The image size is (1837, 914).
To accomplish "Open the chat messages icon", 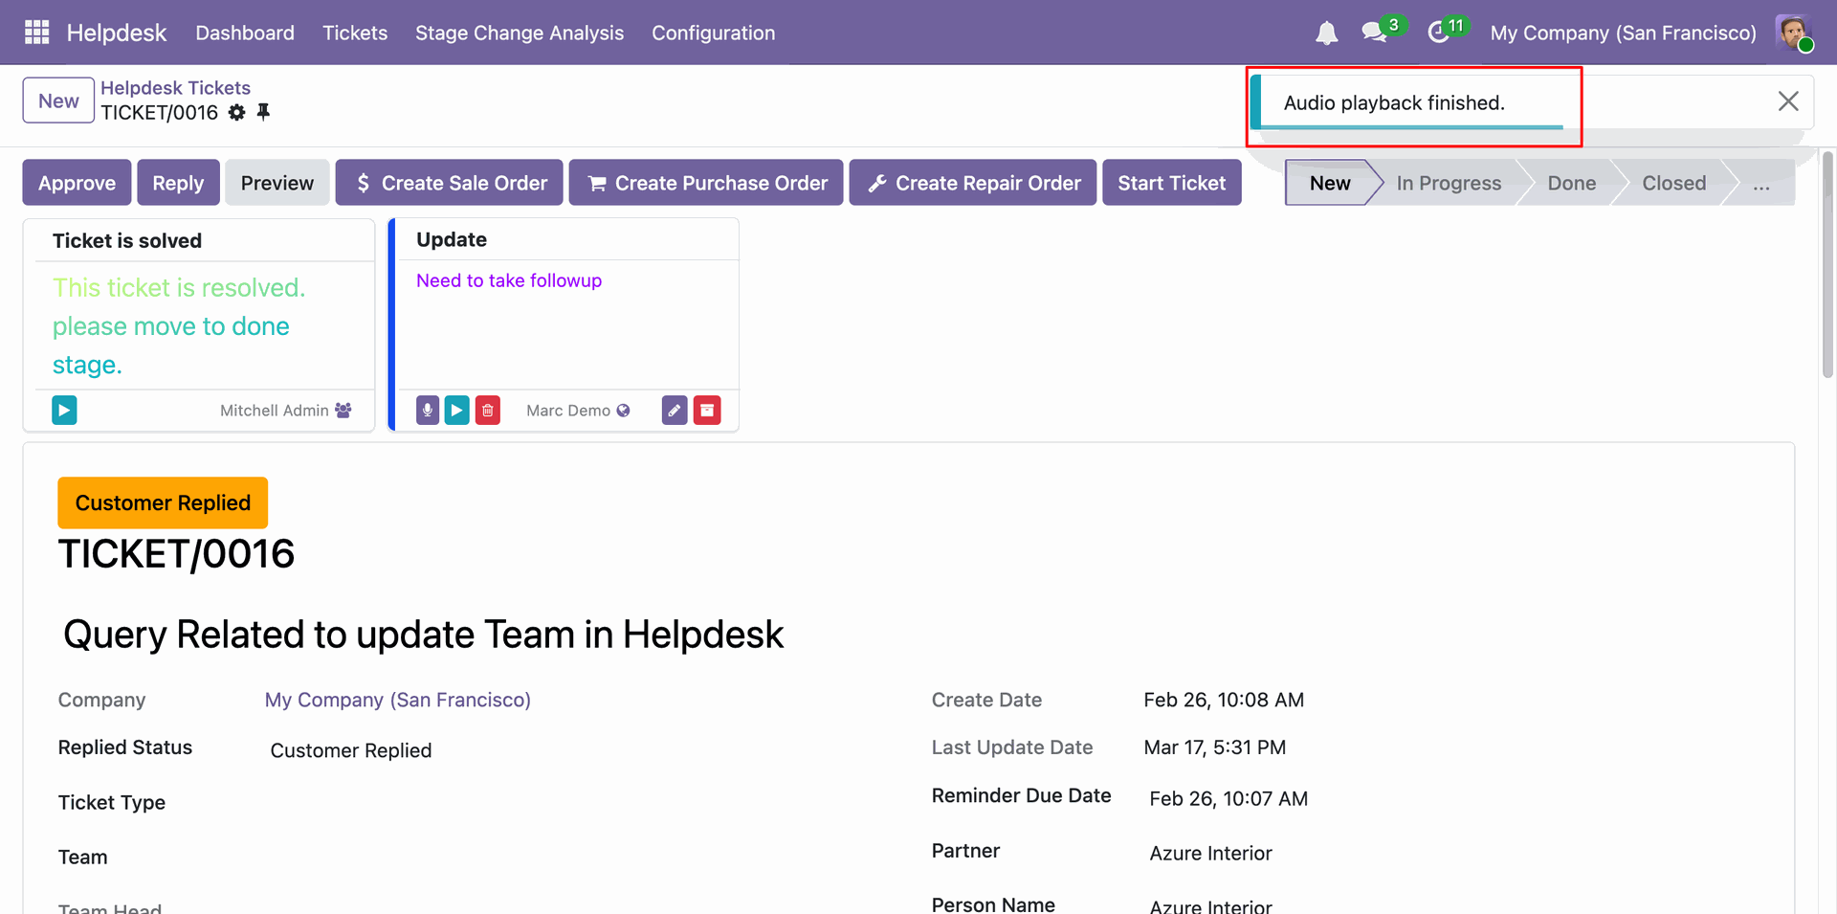I will 1375,33.
